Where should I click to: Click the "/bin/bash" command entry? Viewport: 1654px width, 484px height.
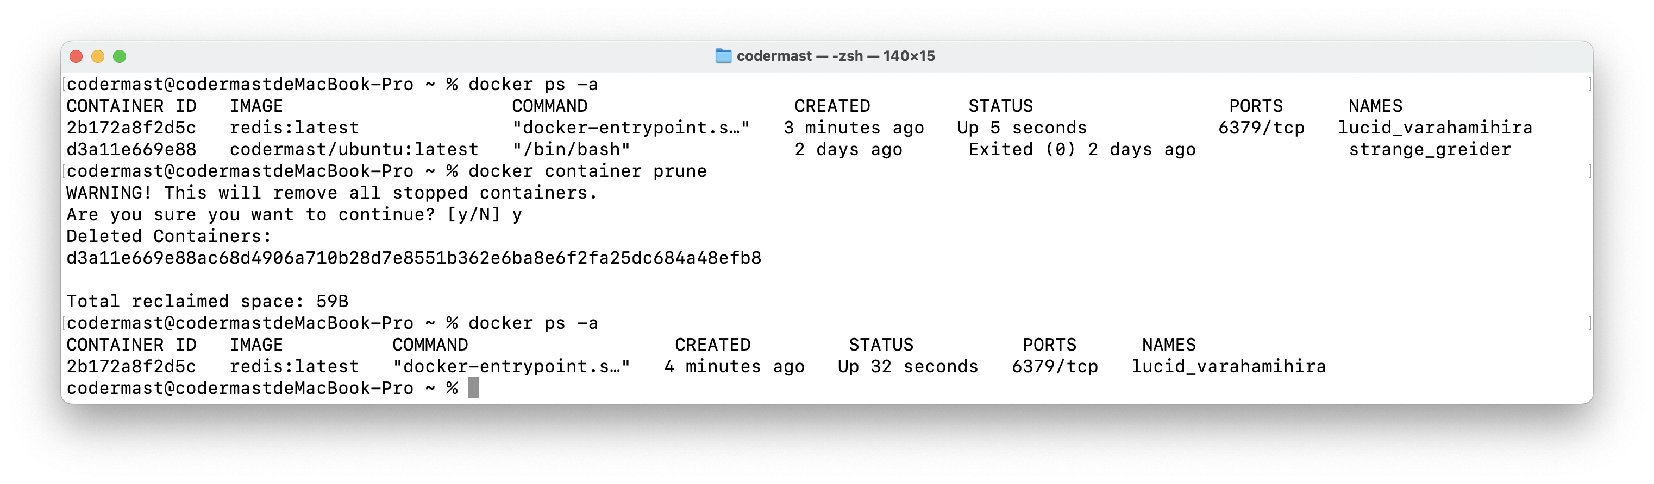[x=571, y=149]
